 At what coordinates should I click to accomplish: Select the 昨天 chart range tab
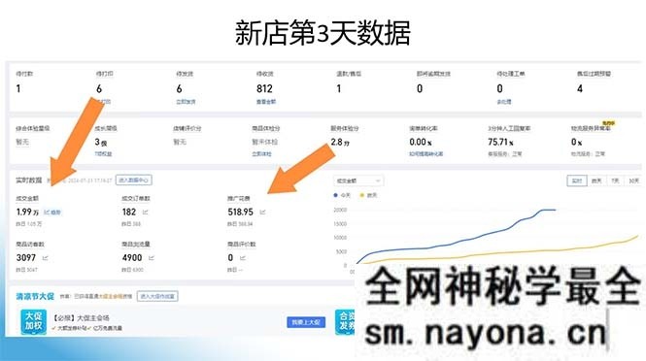point(596,180)
